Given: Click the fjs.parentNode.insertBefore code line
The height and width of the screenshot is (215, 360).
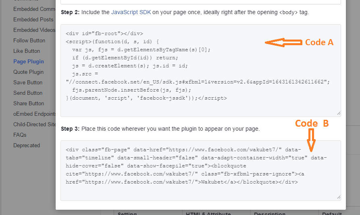Looking at the screenshot, I should pos(131,90).
